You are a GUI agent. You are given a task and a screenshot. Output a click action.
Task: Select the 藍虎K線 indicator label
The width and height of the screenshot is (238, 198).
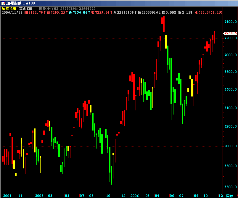pyautogui.click(x=26, y=9)
